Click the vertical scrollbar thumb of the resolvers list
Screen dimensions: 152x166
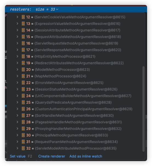pyautogui.click(x=144, y=109)
